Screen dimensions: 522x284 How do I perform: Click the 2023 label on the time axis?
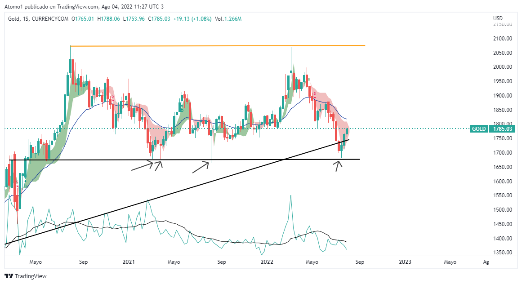click(405, 262)
